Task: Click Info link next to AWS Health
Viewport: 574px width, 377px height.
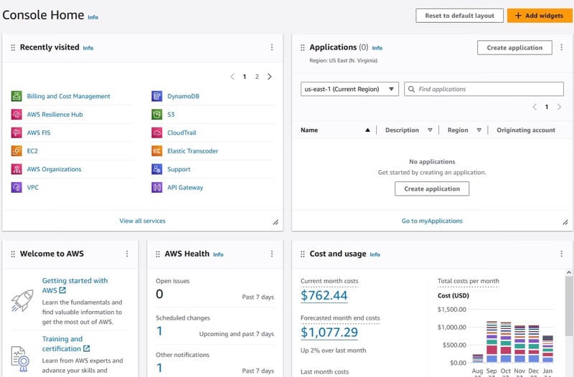Action: pyautogui.click(x=218, y=254)
